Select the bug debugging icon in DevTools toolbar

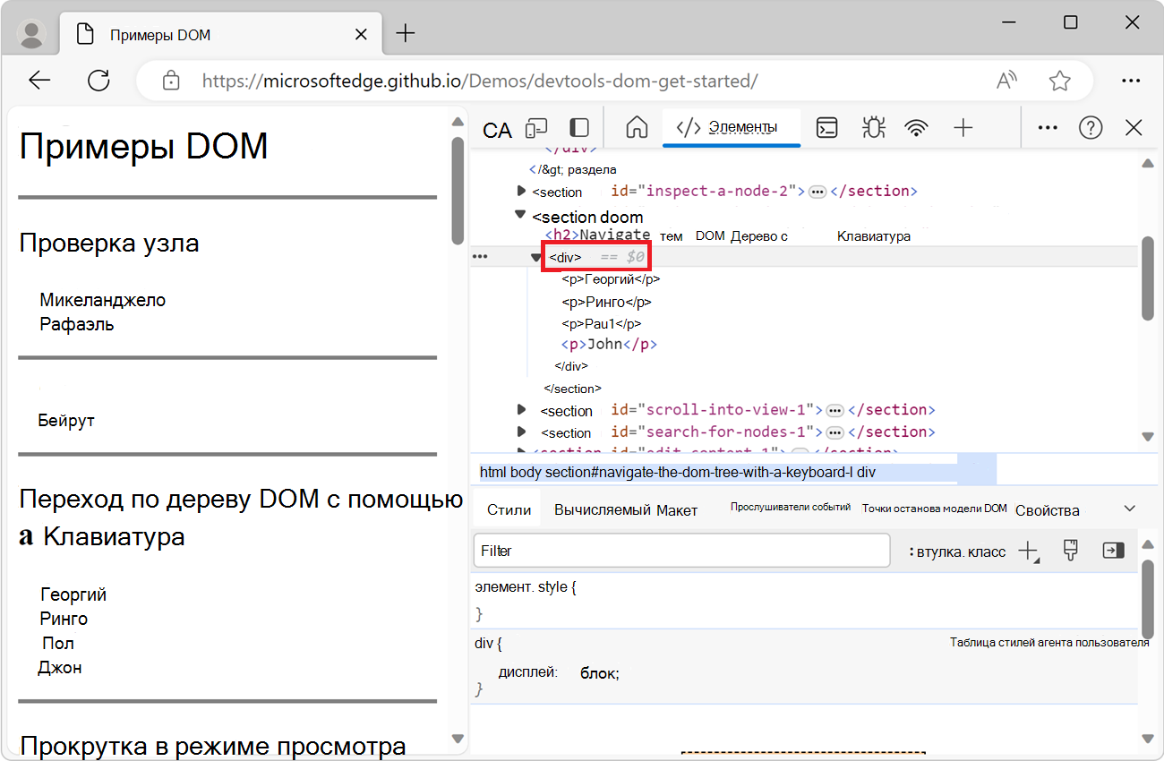(873, 128)
